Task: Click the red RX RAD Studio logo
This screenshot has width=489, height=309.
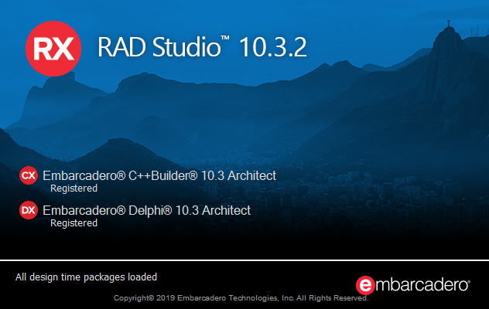Action: 53,49
